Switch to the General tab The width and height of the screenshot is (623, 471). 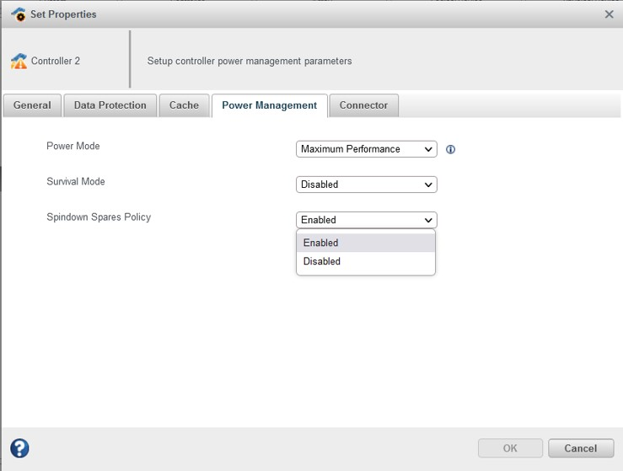click(x=32, y=105)
